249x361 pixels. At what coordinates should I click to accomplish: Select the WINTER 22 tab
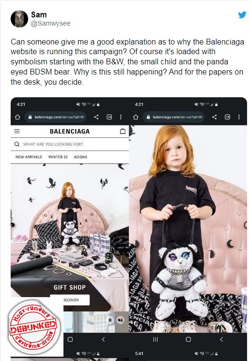[x=58, y=157]
